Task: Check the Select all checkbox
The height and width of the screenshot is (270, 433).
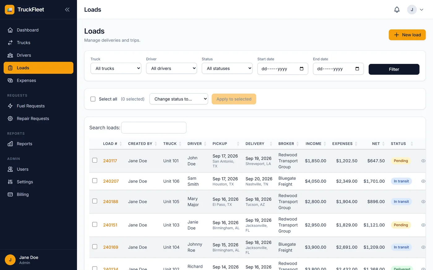Action: click(93, 99)
